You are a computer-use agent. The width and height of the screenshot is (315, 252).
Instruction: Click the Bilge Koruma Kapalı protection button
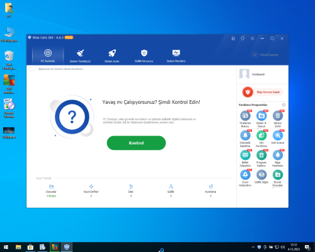(x=263, y=92)
